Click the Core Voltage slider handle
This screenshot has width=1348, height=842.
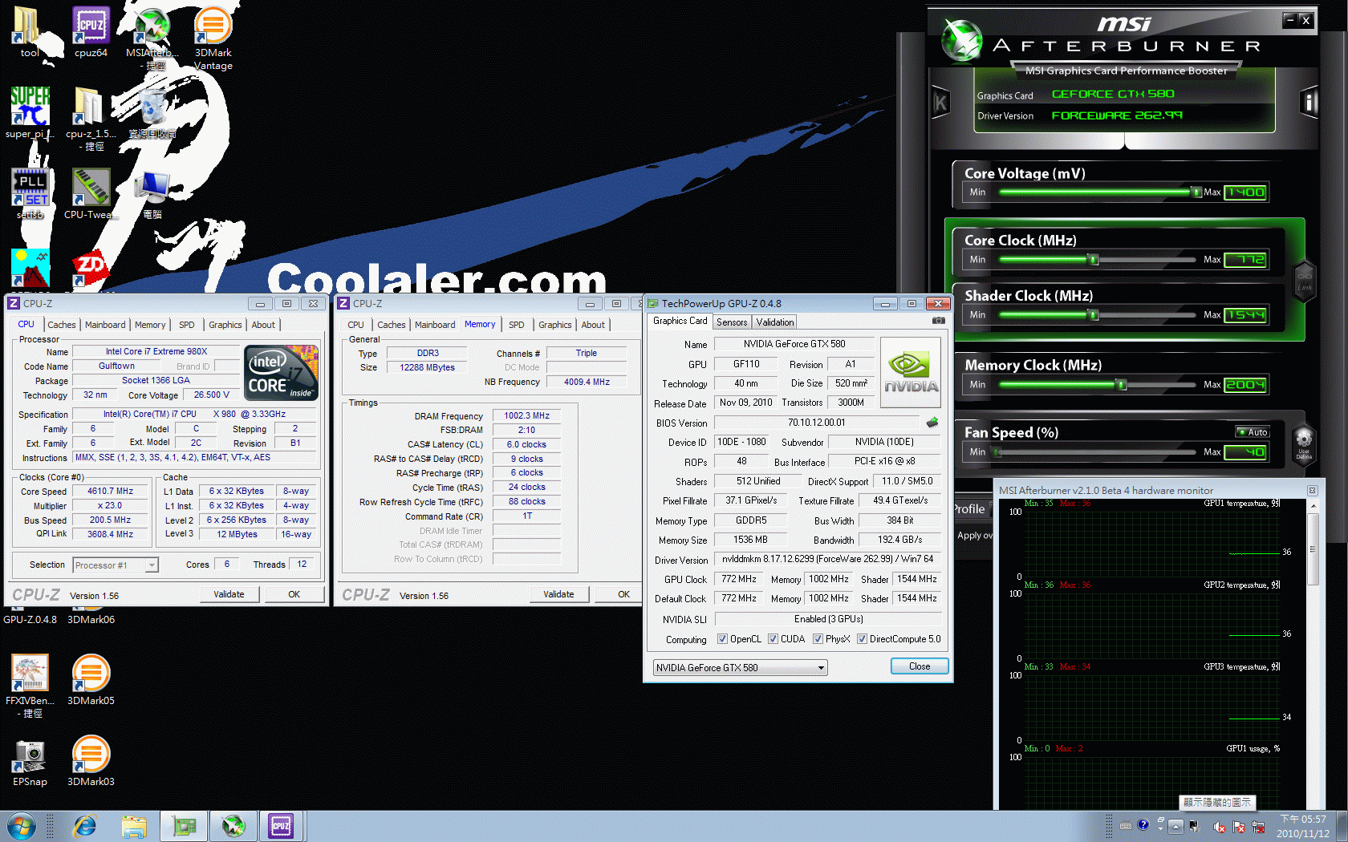(1196, 192)
